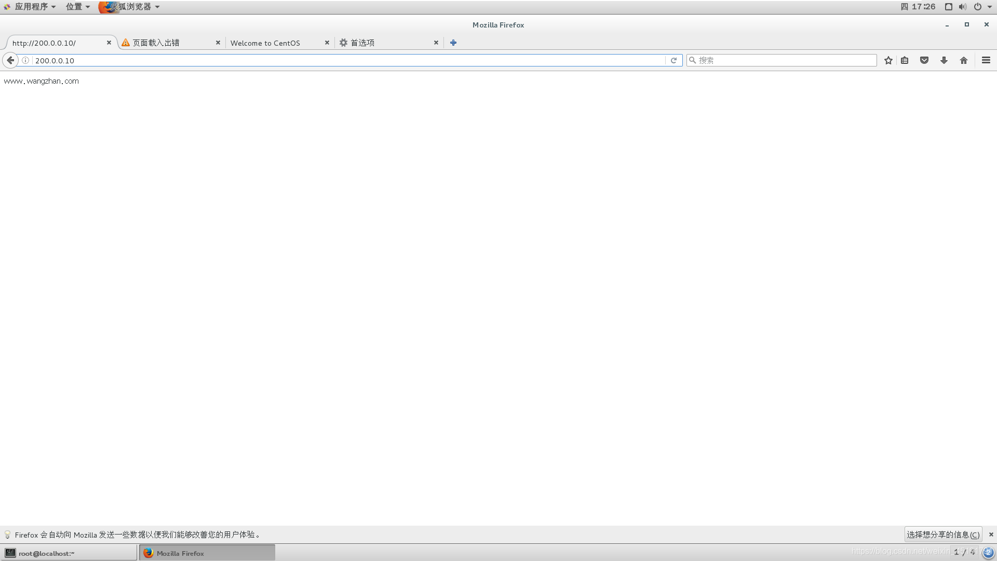Switch to root@localhost terminal in taskbar
The width and height of the screenshot is (997, 561).
point(69,553)
